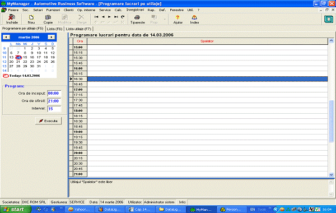
Task: Open the Clienti menu
Action: pyautogui.click(x=68, y=10)
